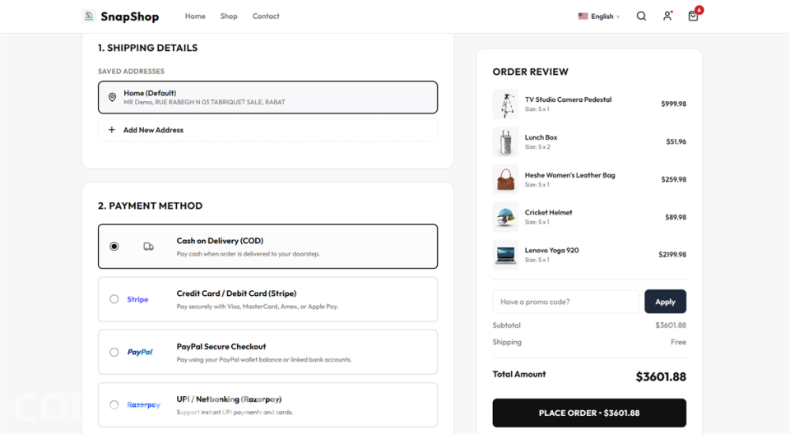Click Credit Card / Debit Card (Stripe) title

[x=236, y=293]
